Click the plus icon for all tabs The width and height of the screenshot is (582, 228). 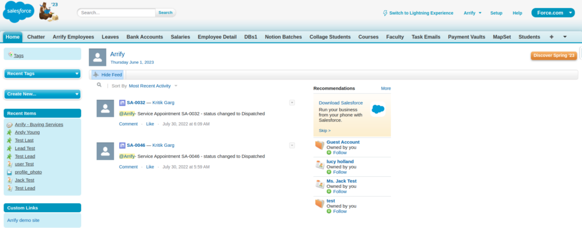click(551, 37)
